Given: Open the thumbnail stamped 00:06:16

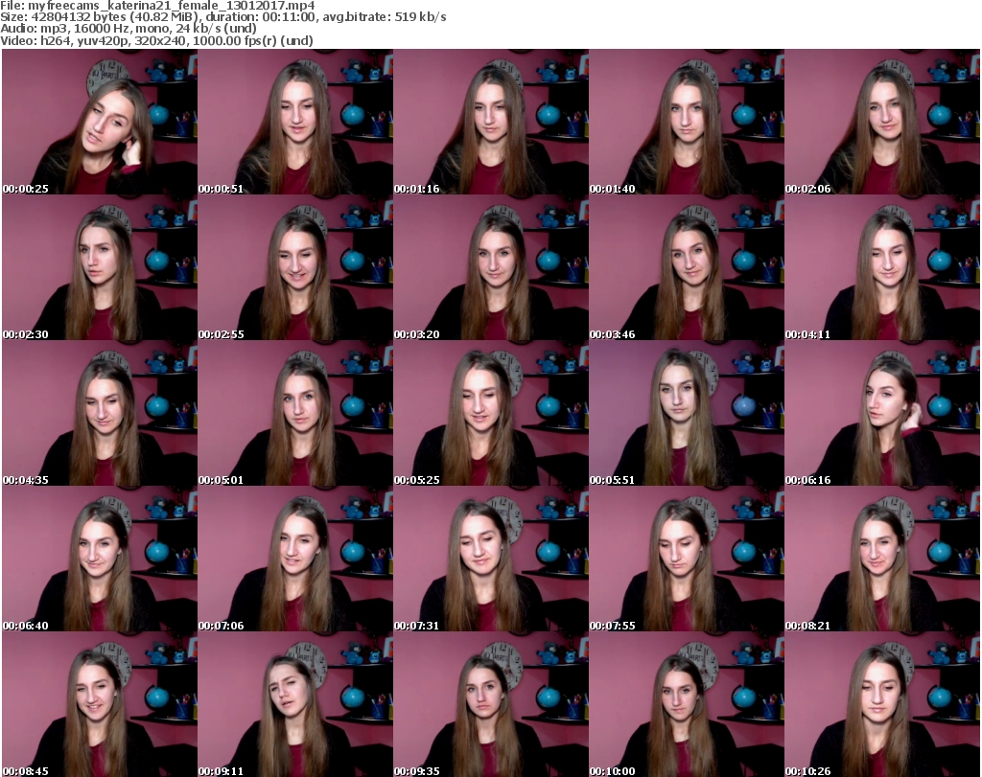Looking at the screenshot, I should pos(882,413).
